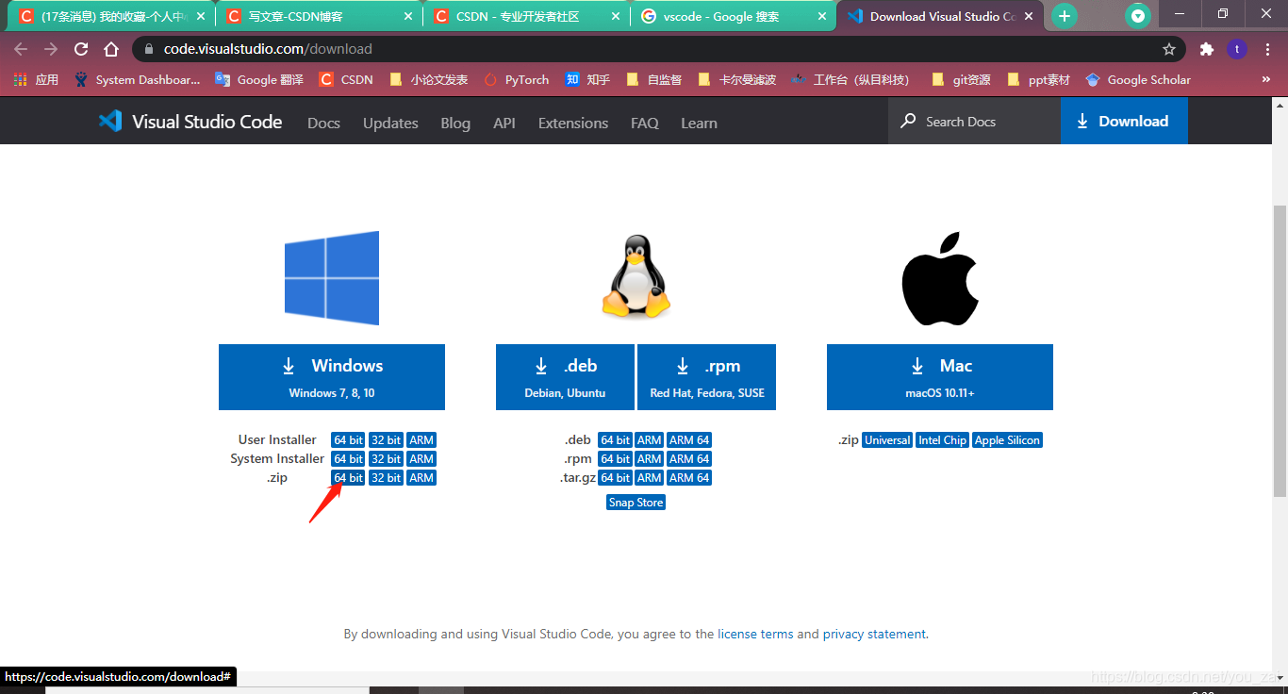Switch to the vscode Google 搜索 tab
1288x694 pixels.
pyautogui.click(x=734, y=16)
